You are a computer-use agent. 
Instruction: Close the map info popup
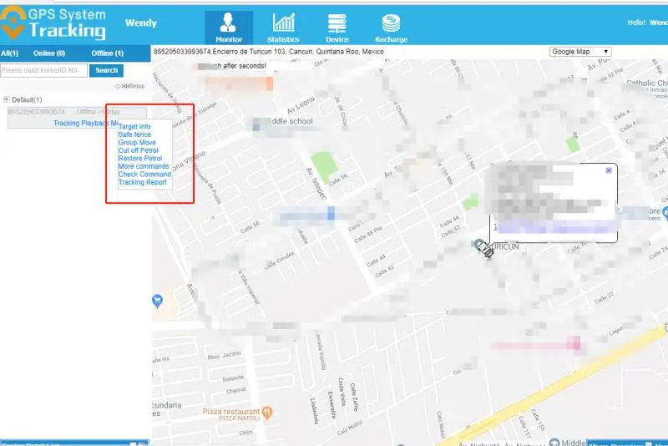tap(609, 170)
